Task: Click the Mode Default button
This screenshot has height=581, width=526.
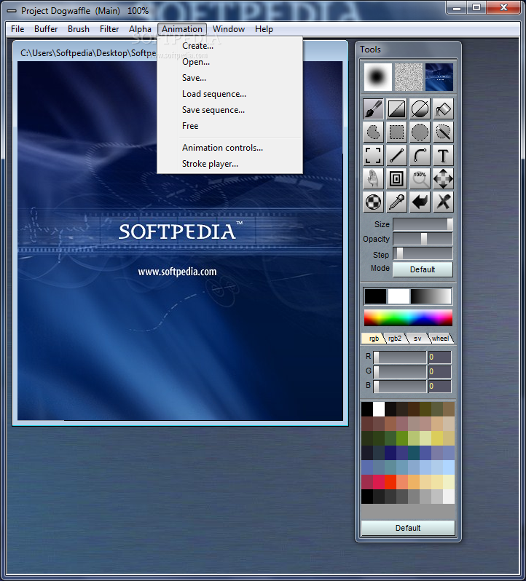Action: click(x=423, y=269)
